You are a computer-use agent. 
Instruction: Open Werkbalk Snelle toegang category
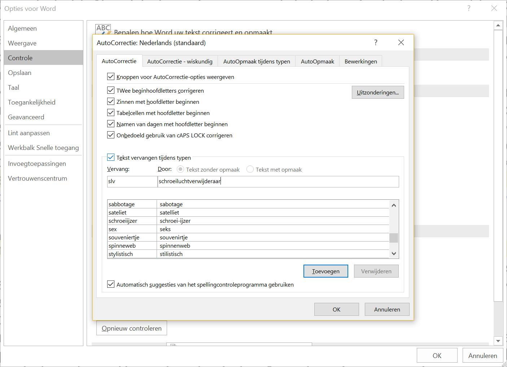click(43, 147)
